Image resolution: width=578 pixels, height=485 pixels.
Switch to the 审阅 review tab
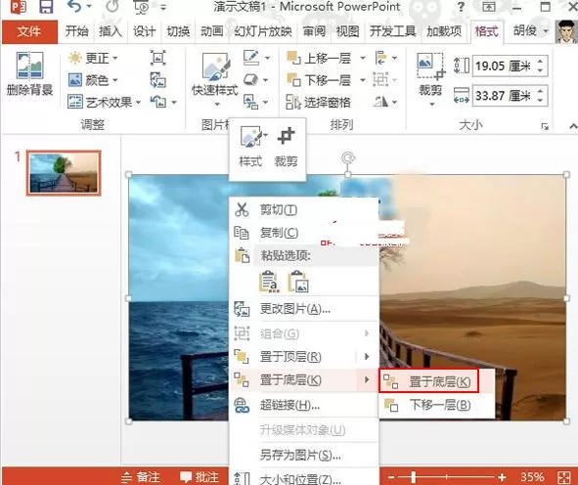point(314,31)
